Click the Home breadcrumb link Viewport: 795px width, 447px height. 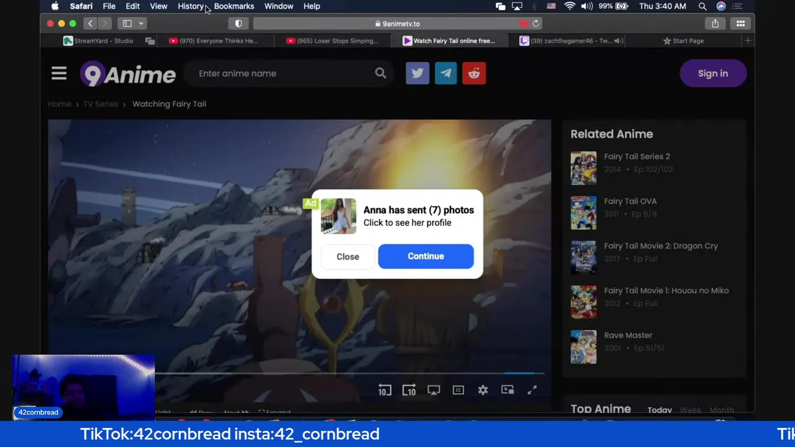[60, 104]
